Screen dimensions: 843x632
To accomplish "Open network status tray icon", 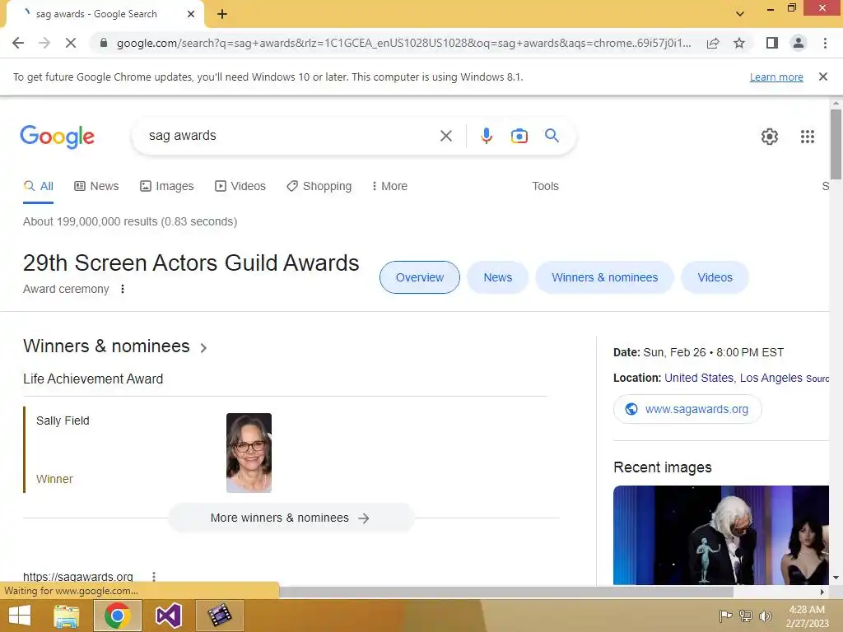I will [746, 616].
